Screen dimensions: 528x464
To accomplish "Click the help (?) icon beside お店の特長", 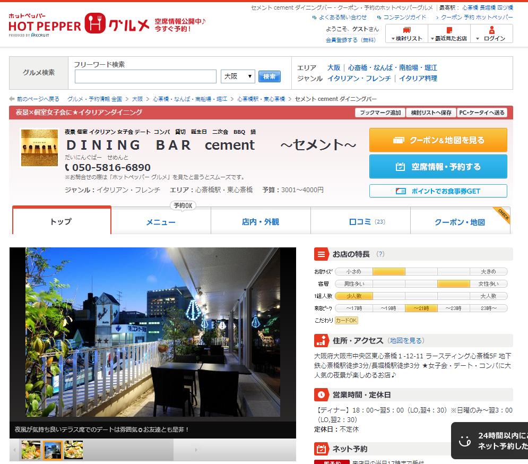I will 380,254.
